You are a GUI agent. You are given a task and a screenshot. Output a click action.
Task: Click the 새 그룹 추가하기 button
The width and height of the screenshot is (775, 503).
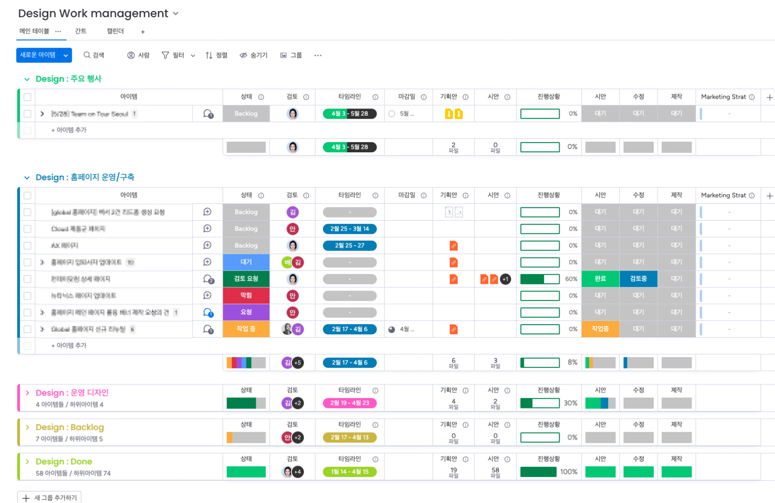[x=49, y=497]
